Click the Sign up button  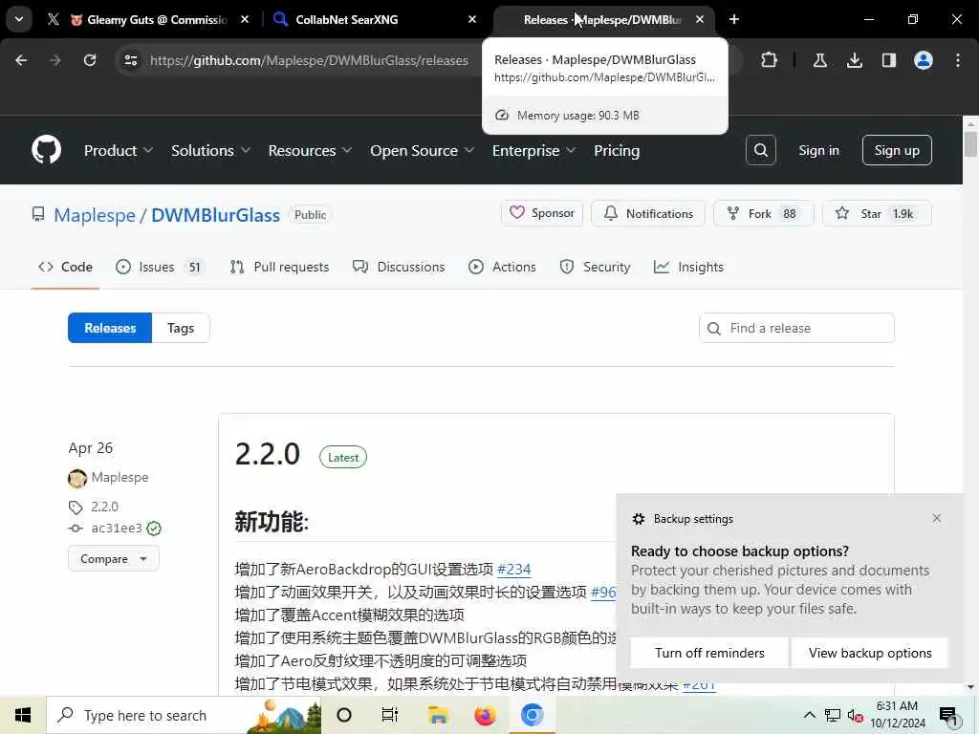pos(897,150)
